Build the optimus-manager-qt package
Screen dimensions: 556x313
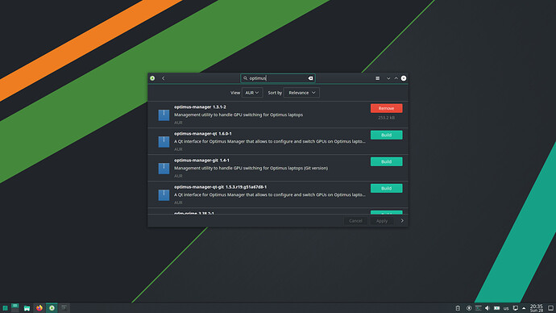pyautogui.click(x=386, y=135)
